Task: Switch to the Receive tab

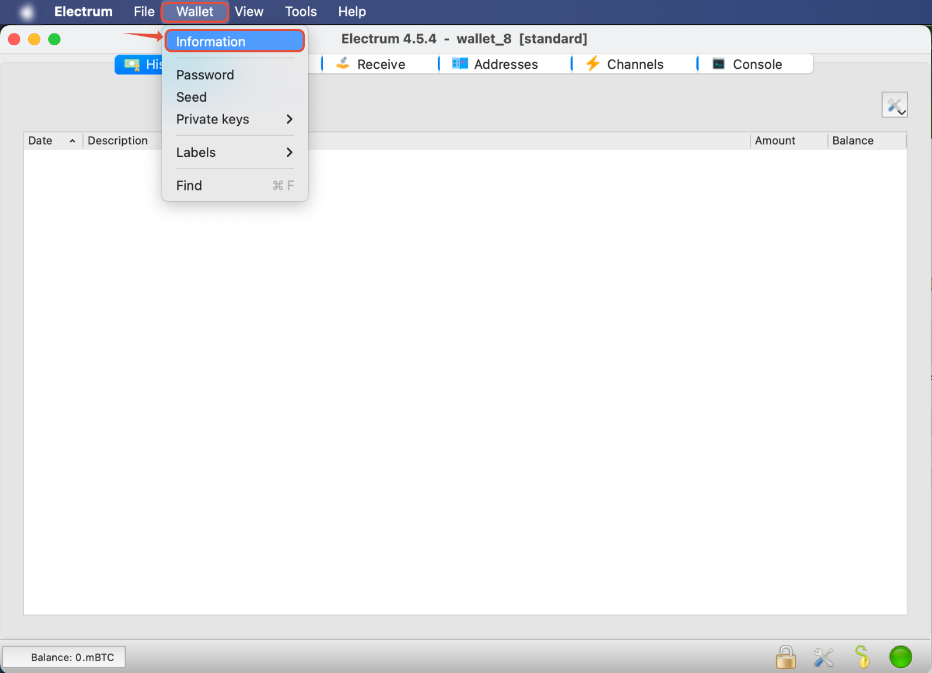Action: [380, 64]
